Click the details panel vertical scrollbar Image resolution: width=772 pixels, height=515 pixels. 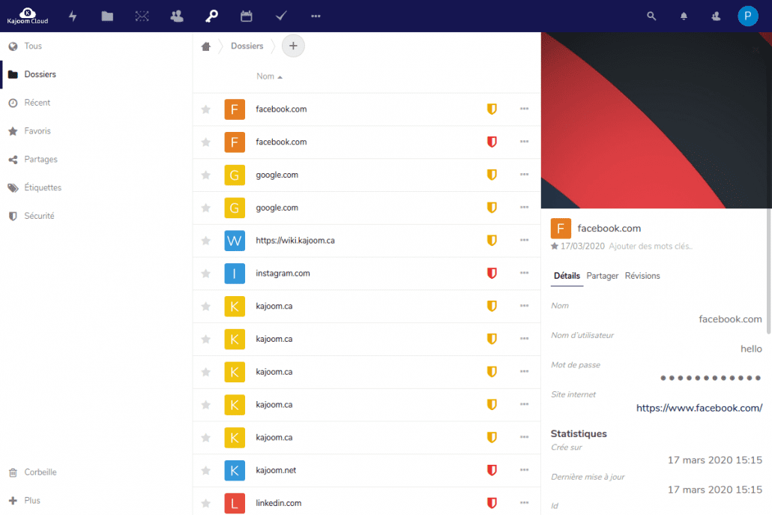tap(768, 271)
